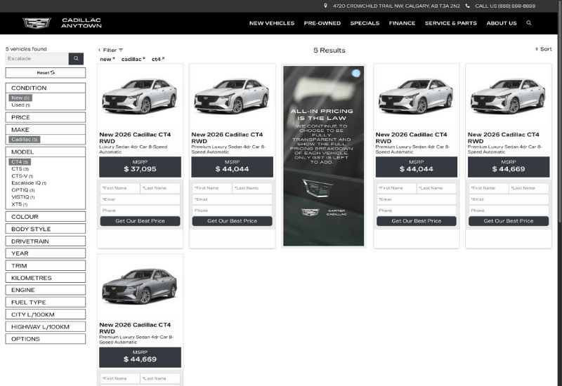The height and width of the screenshot is (386, 562).
Task: Click the map pin icon beside address
Action: [325, 6]
